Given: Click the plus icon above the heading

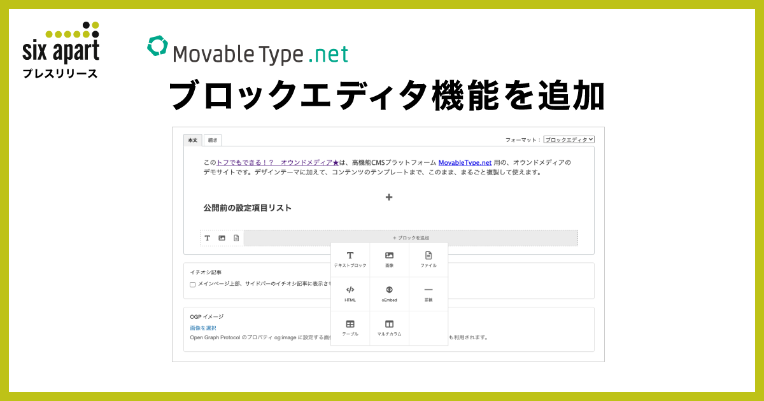Looking at the screenshot, I should tap(389, 197).
